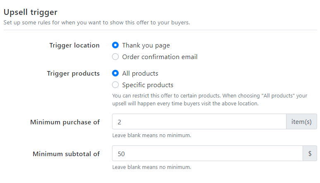
Task: Click the item(s) unit addon
Action: 301,121
